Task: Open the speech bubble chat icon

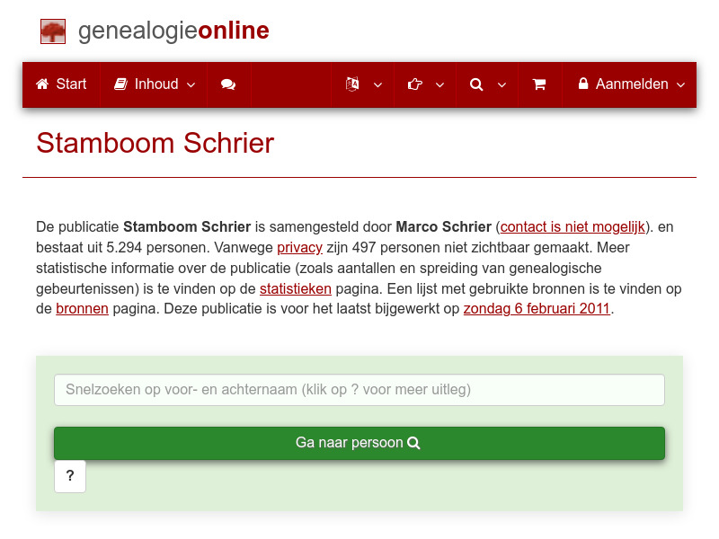Action: [x=227, y=84]
